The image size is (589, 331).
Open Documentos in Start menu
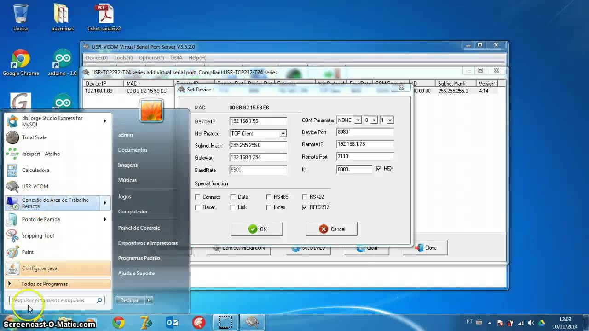click(133, 150)
